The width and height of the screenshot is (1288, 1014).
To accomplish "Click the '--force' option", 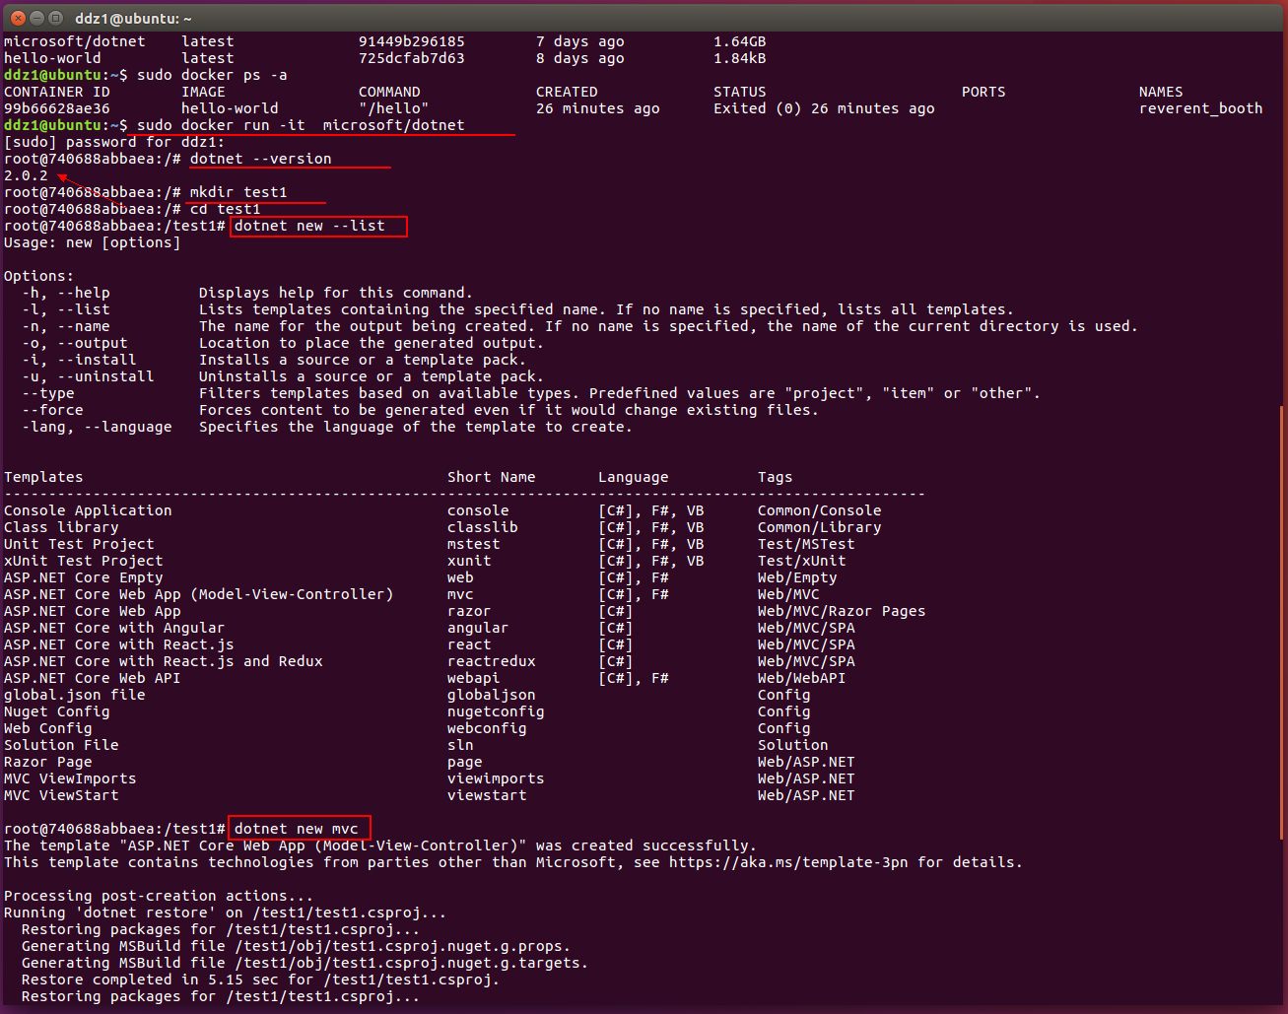I will [52, 410].
